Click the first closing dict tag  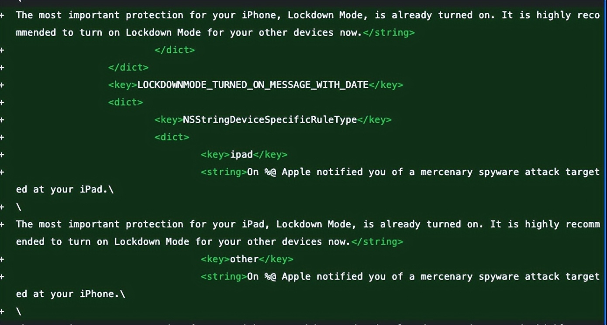174,50
